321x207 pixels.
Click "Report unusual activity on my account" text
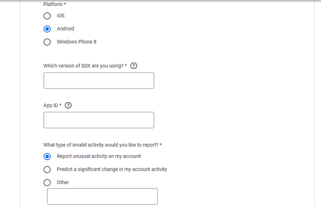point(99,156)
